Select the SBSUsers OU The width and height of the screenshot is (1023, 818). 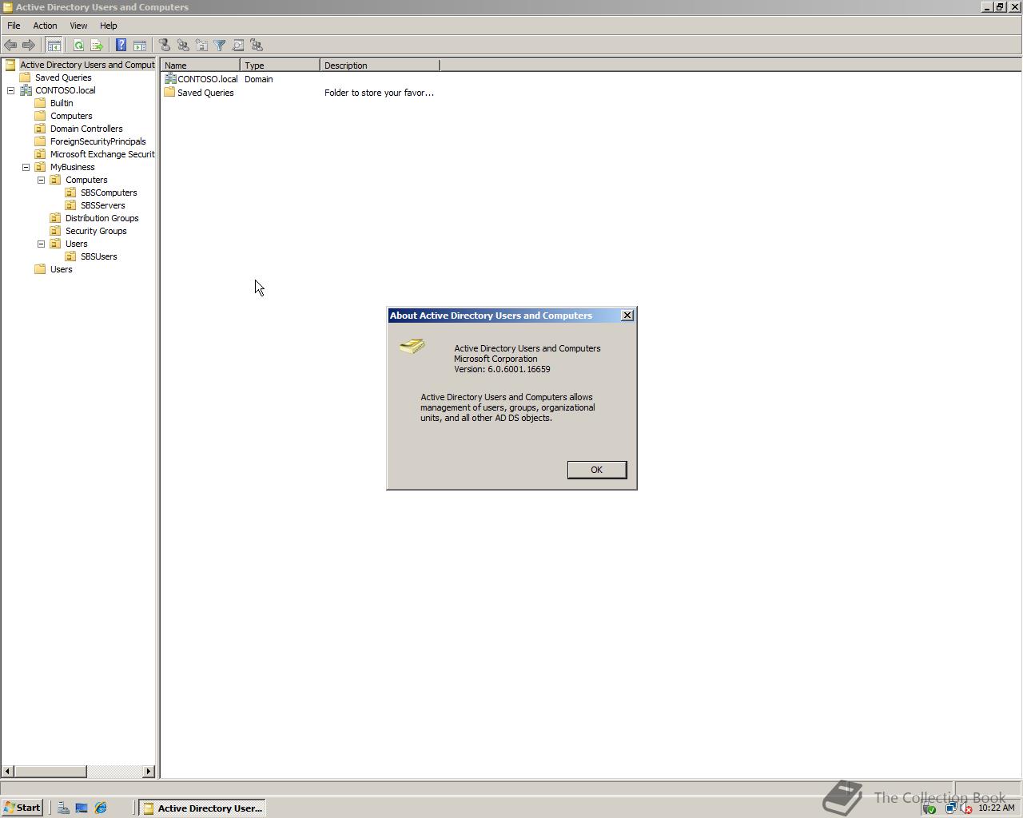98,256
